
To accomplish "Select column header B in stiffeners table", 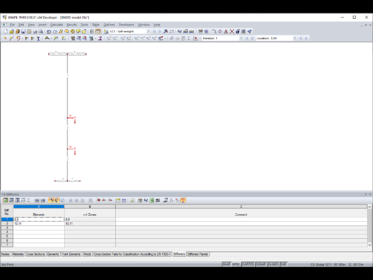I will pyautogui.click(x=90, y=207).
